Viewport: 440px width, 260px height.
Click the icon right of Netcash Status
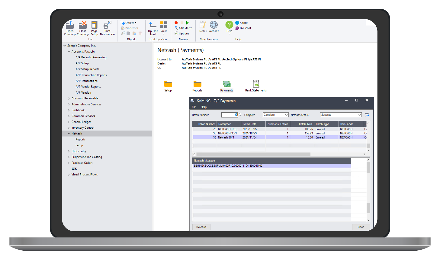point(367,115)
